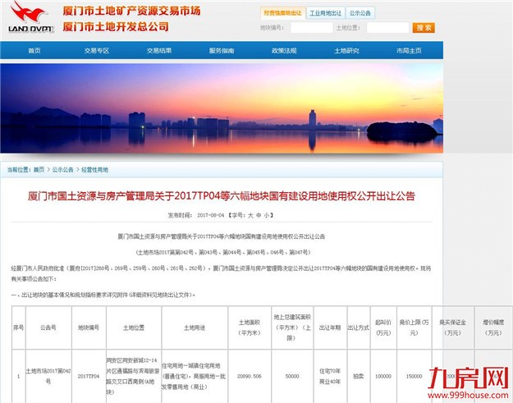The image size is (513, 403).
Task: Click 公示公告 in the breadcrumb
Action: [x=63, y=170]
